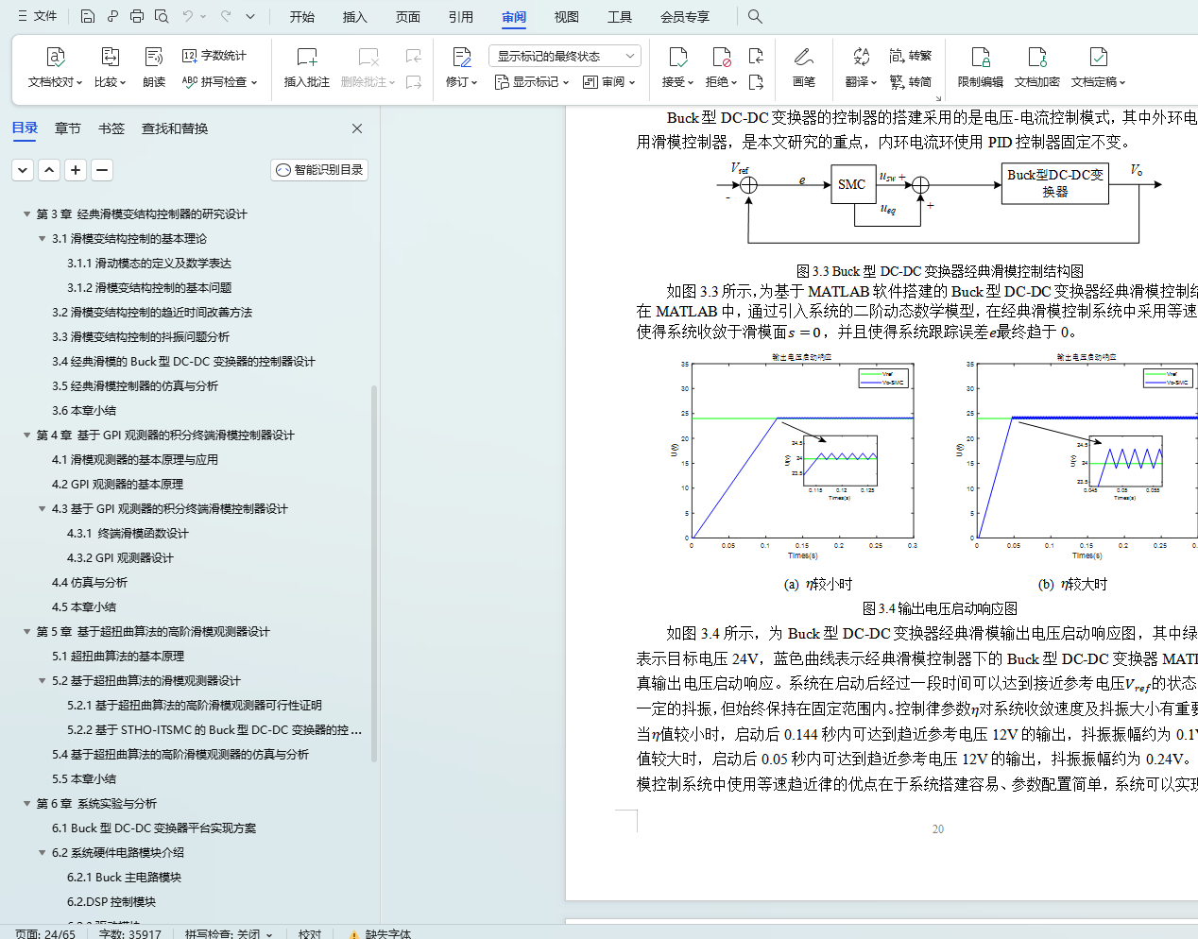Image resolution: width=1198 pixels, height=939 pixels.
Task: Open Spell Check (拼写检查) dropdown
Action: click(219, 82)
